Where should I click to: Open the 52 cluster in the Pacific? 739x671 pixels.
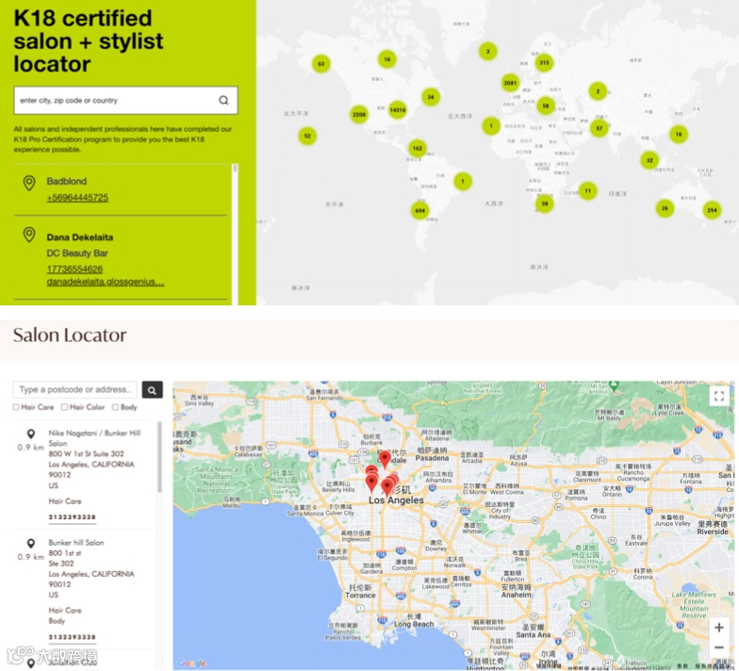[307, 136]
